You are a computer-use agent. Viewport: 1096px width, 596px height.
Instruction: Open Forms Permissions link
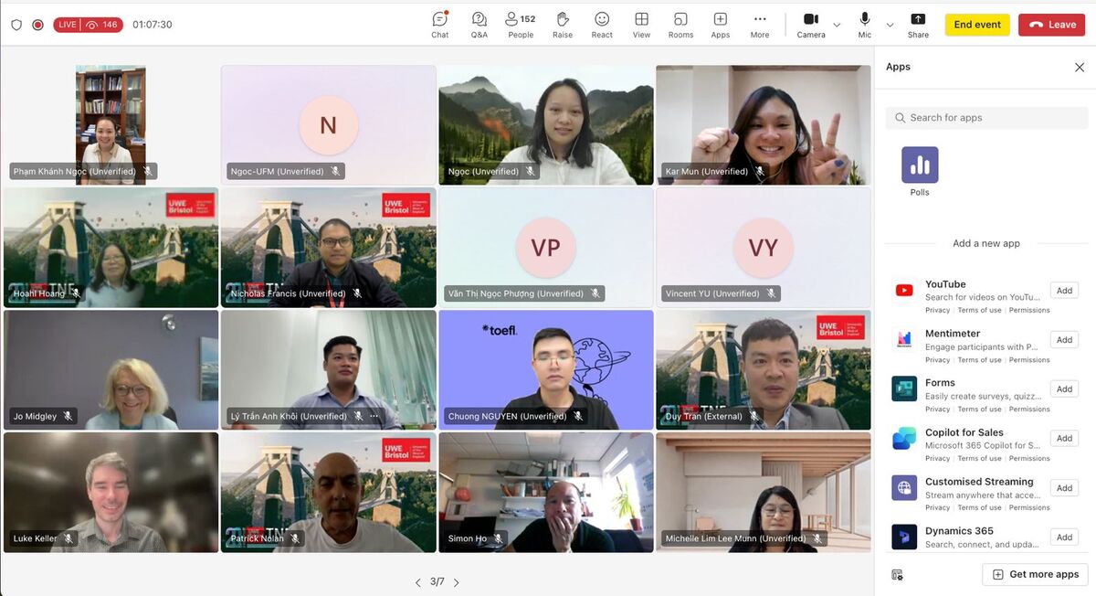tap(1029, 409)
